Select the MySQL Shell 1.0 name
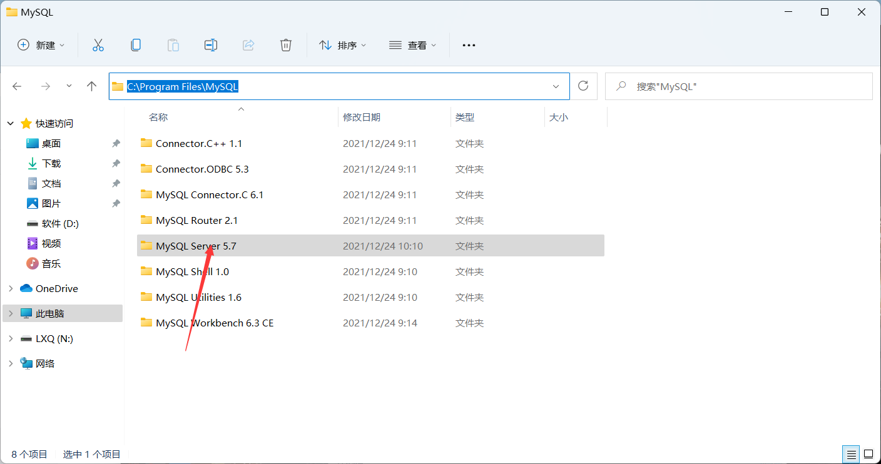Screen dimensions: 881x464 click(192, 271)
